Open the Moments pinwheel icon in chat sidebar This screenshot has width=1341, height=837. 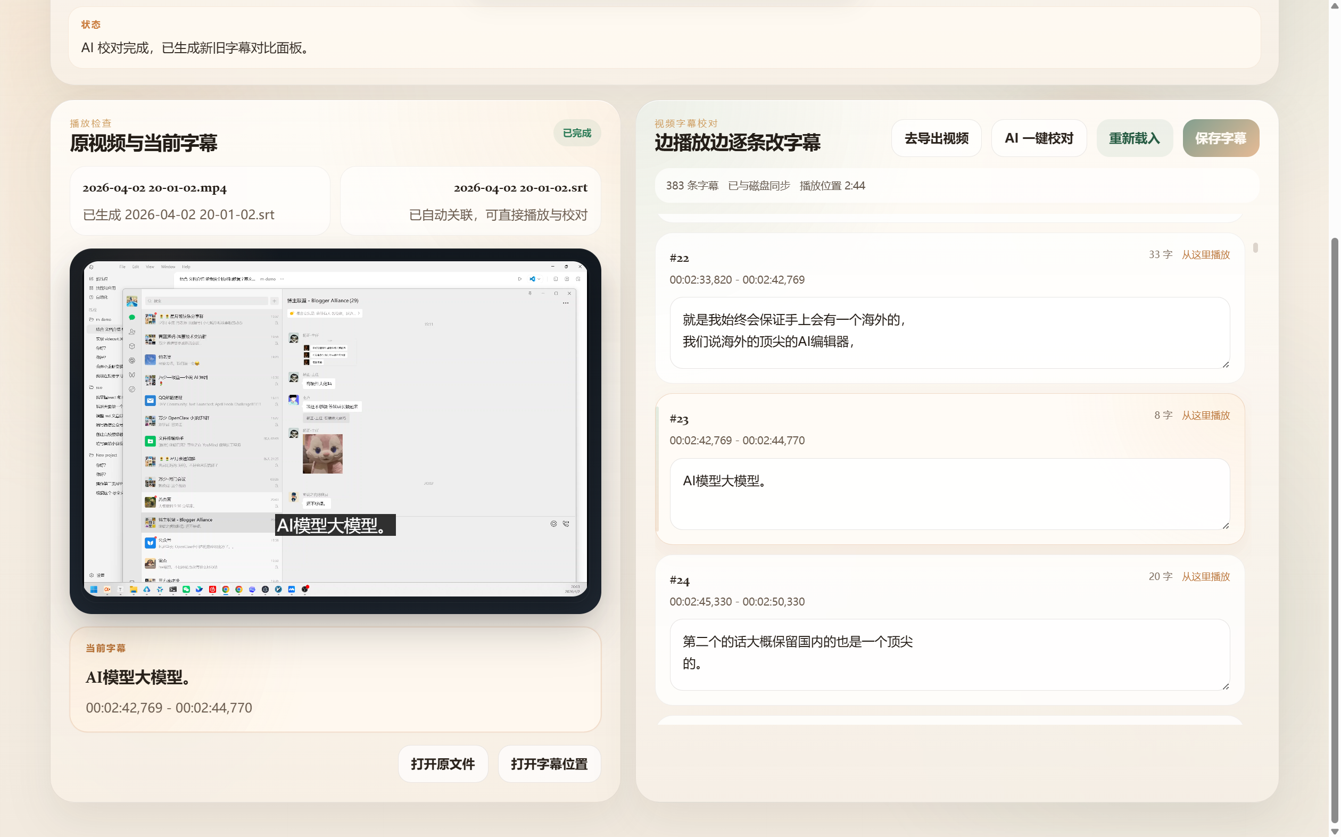point(132,360)
